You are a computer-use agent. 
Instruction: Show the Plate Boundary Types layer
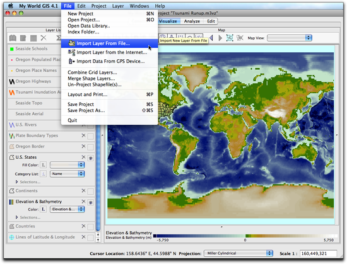click(x=90, y=136)
